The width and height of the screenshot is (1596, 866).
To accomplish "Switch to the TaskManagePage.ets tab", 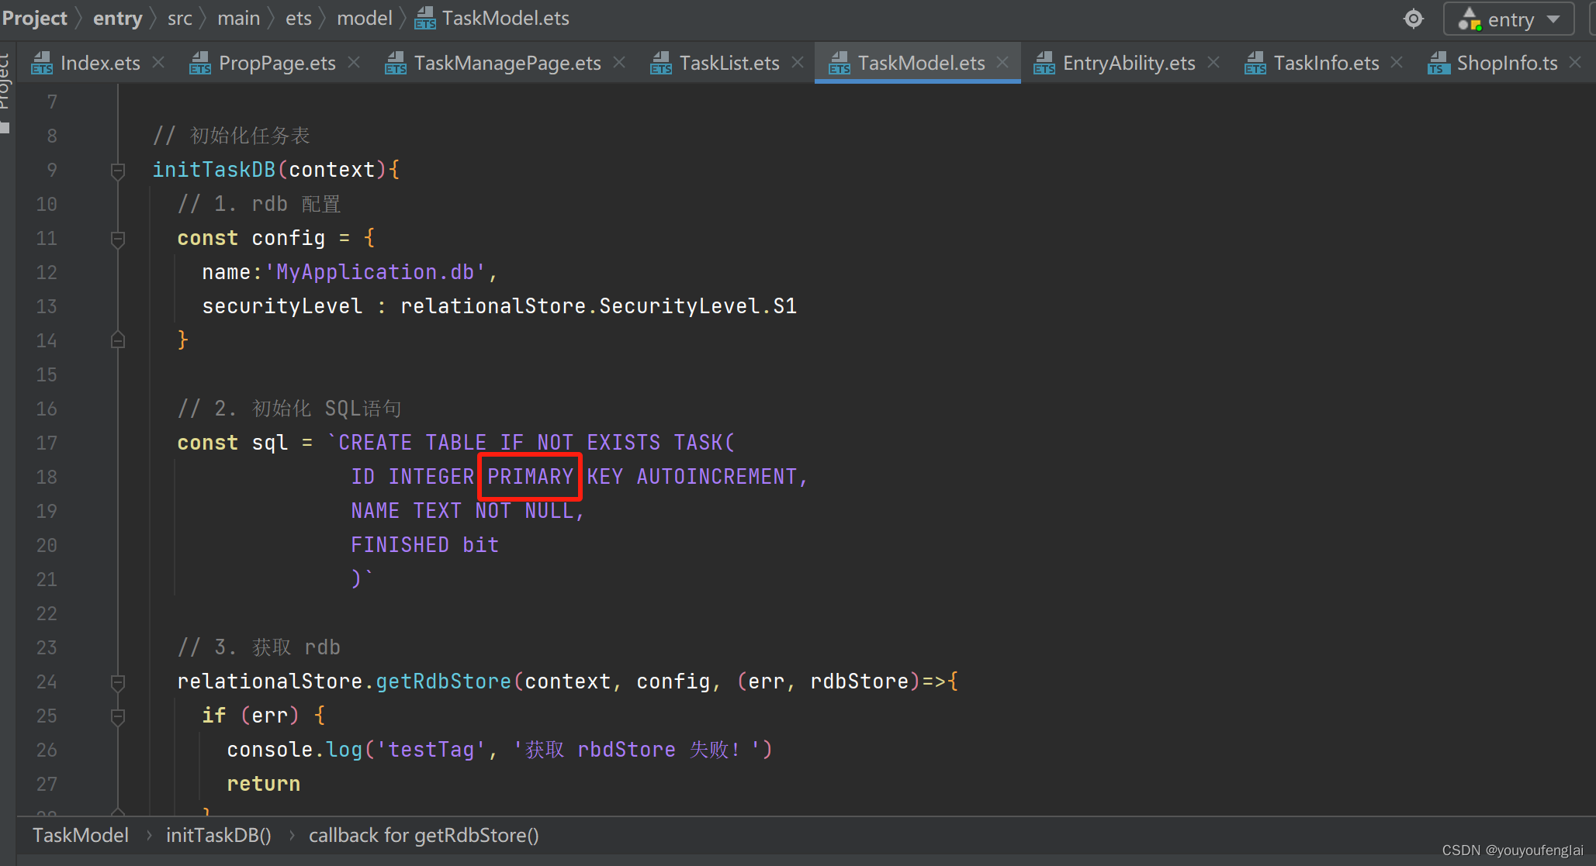I will (x=507, y=63).
